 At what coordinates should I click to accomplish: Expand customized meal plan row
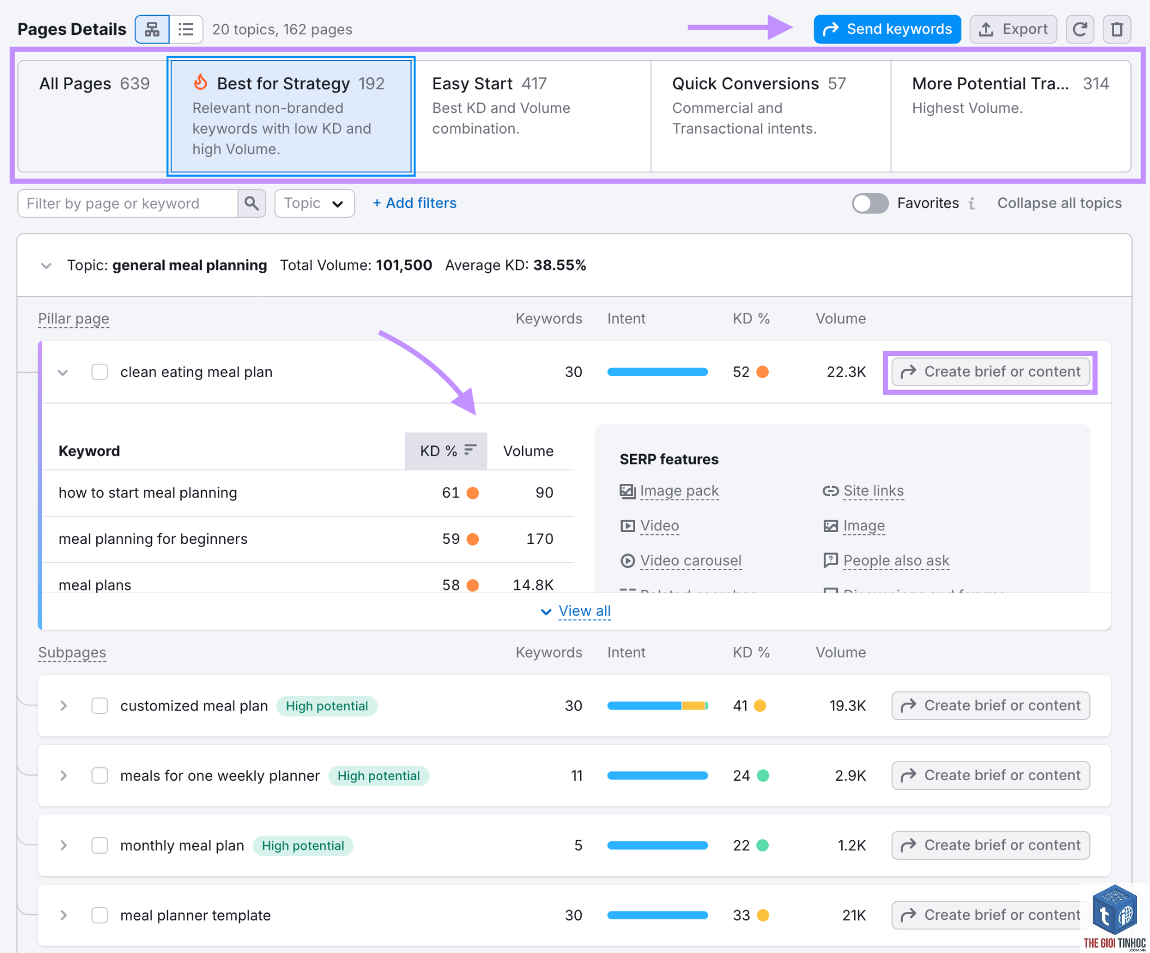63,705
